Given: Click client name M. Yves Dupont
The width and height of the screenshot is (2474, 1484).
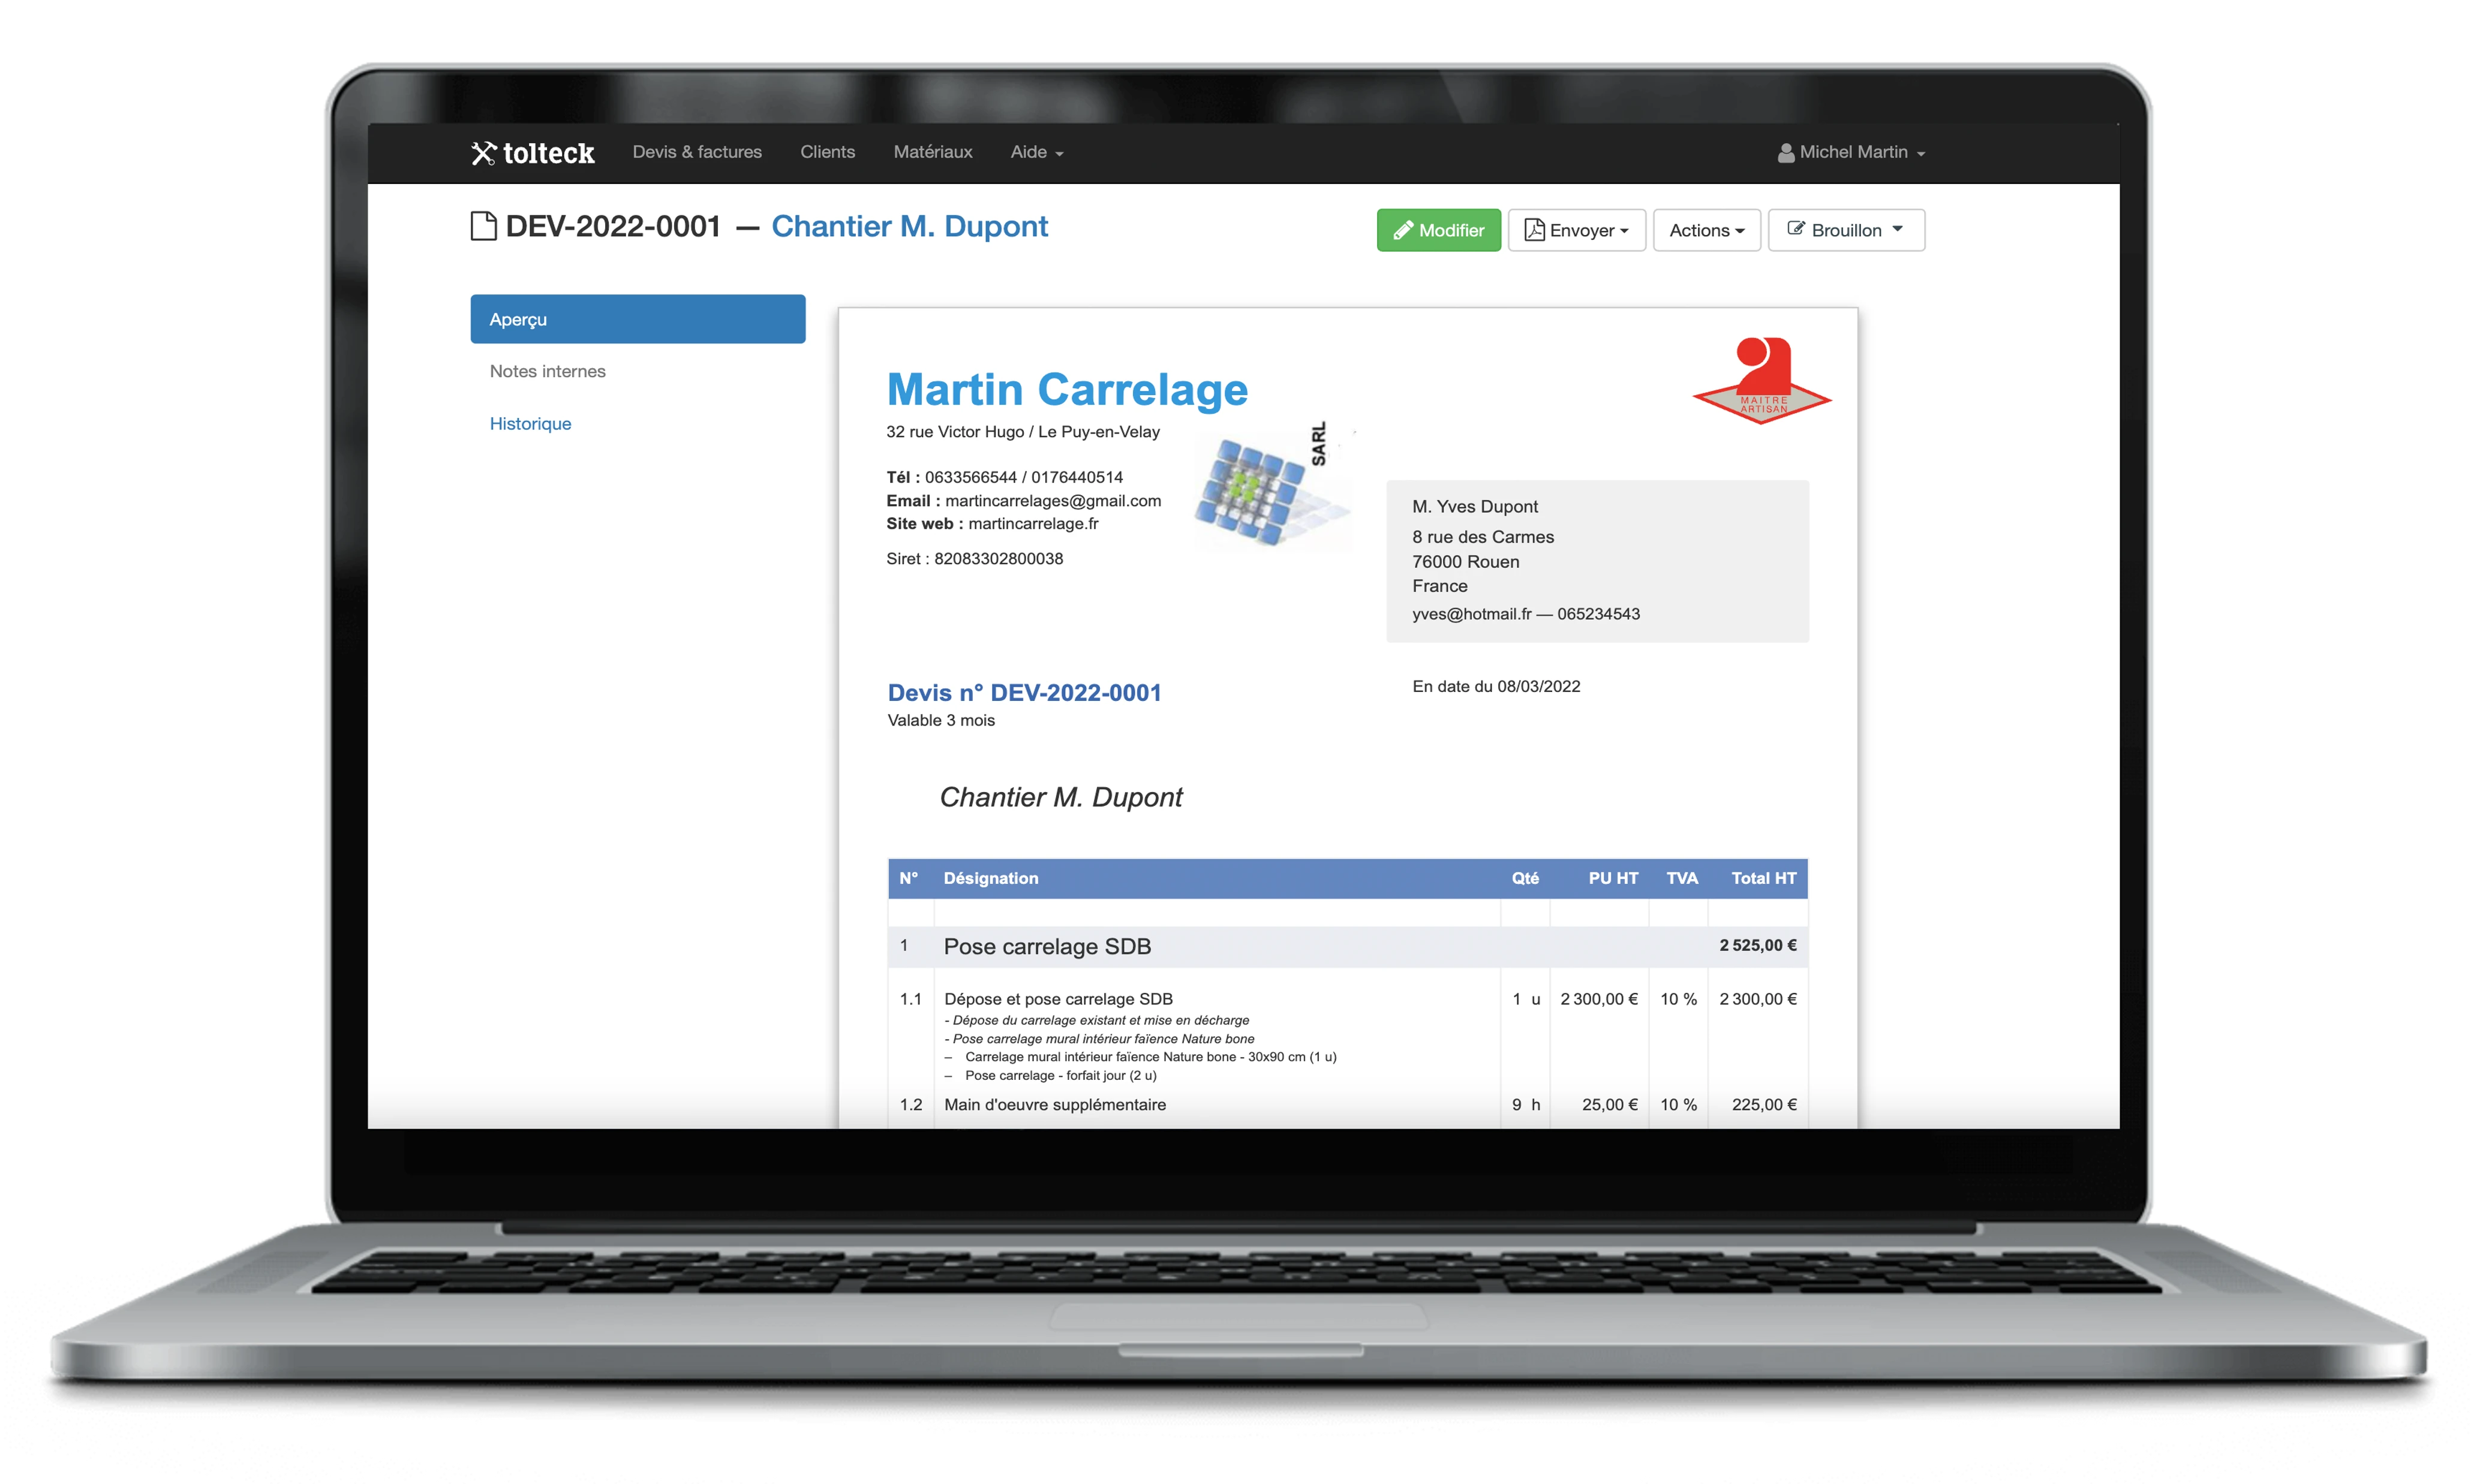Looking at the screenshot, I should pyautogui.click(x=1475, y=506).
